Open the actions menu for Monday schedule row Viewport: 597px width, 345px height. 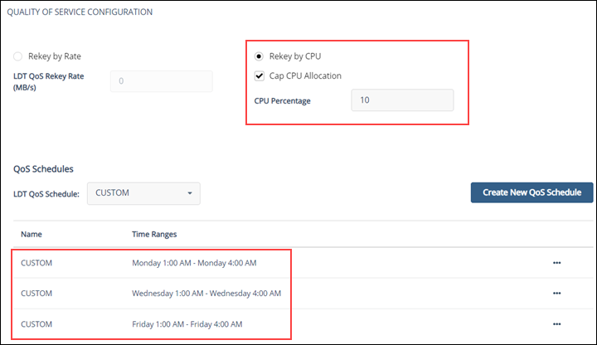pos(556,263)
